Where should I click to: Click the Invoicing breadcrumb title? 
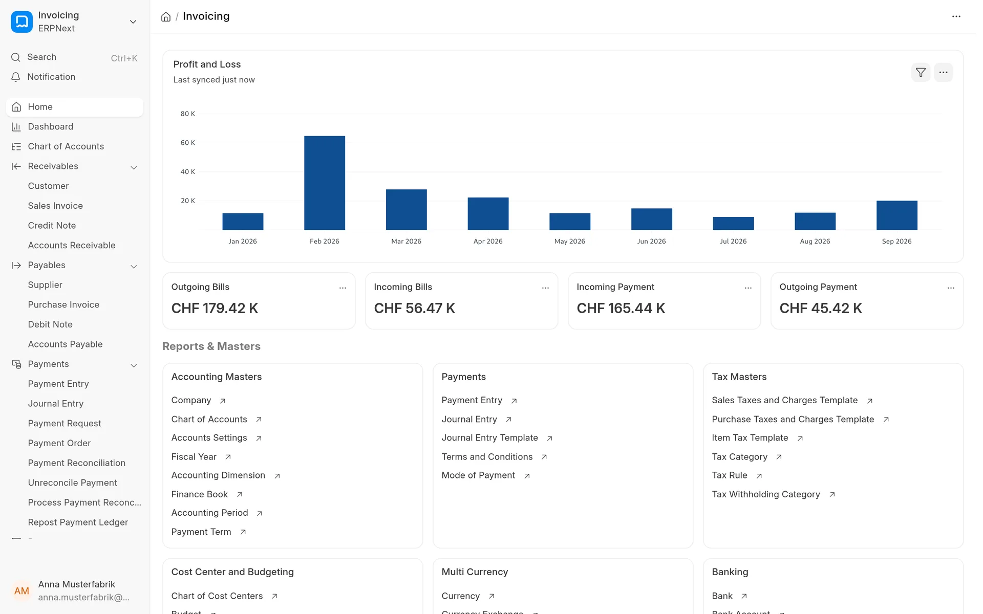click(x=206, y=16)
